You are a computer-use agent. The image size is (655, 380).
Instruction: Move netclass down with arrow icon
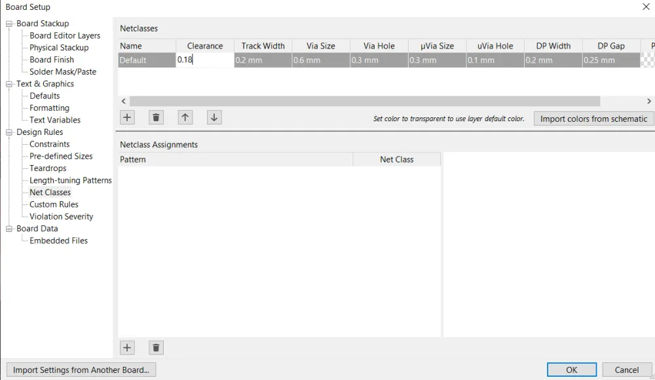coord(214,118)
